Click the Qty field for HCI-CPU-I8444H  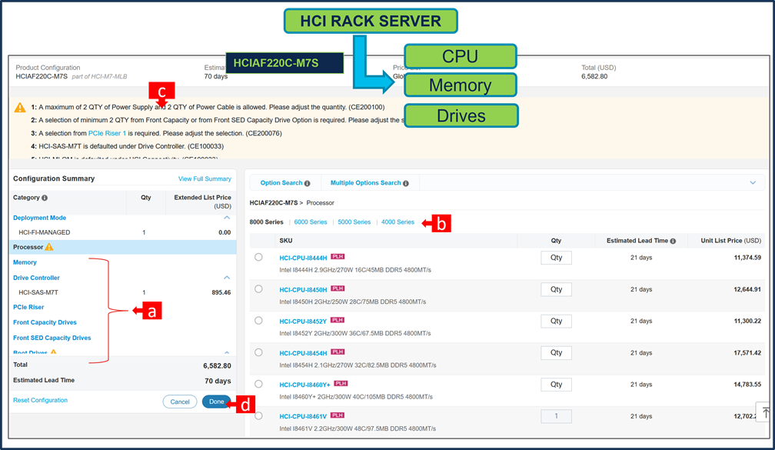(x=556, y=258)
